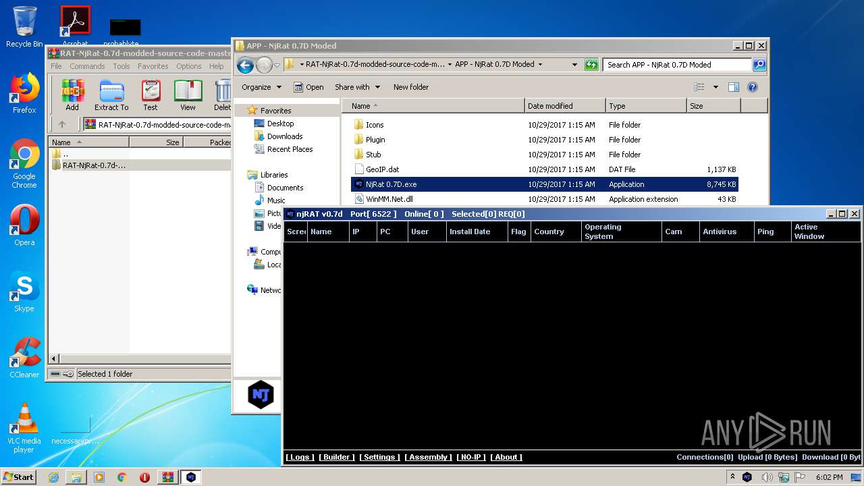The width and height of the screenshot is (864, 486).
Task: Expand the APP - NjRat 0.7D Moded breadcrumb arrow
Action: [541, 65]
